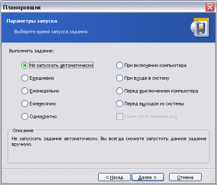Pick the "Ежемесячно" radio button
217x185 pixels.
(x=25, y=104)
